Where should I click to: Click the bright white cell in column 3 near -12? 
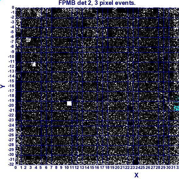coord(34,64)
